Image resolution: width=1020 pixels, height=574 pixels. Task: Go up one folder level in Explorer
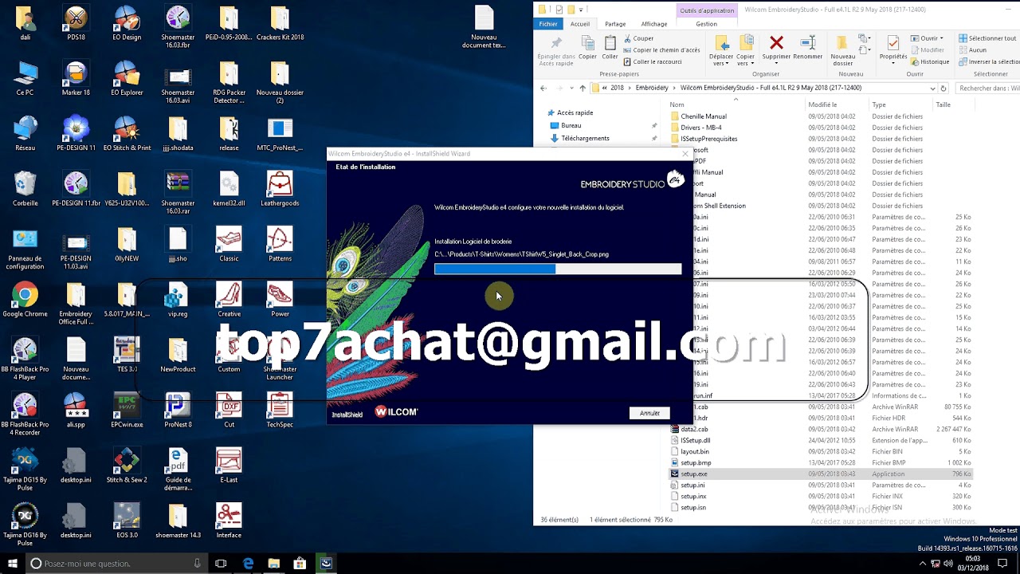tap(583, 88)
